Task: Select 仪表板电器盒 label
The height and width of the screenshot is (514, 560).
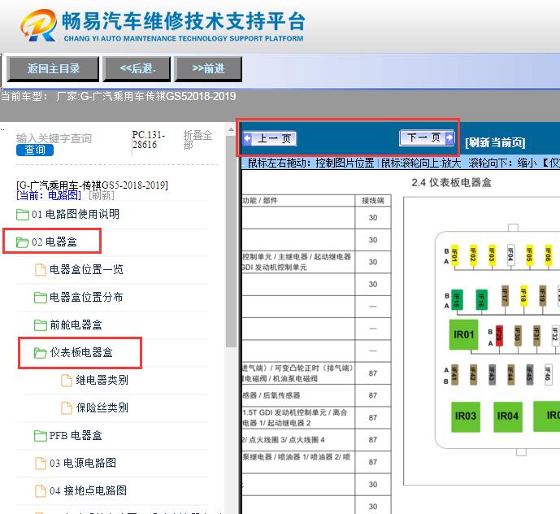Action: click(x=81, y=352)
